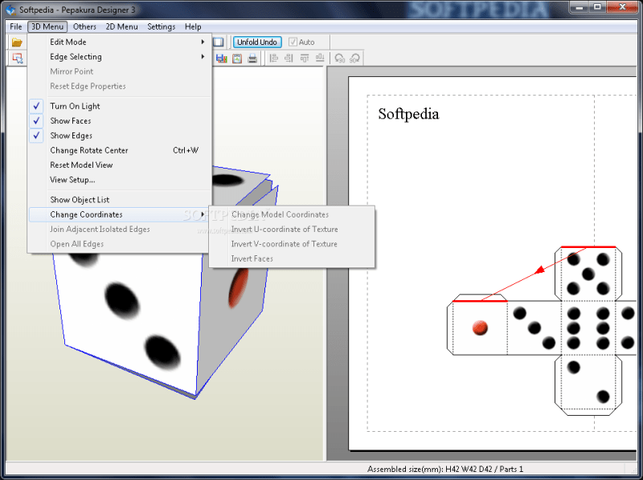643x480 pixels.
Task: Click Mirror Point menu entry
Action: (119, 71)
